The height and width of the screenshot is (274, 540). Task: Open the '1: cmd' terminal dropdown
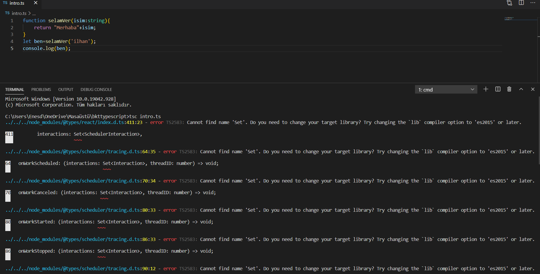pyautogui.click(x=446, y=89)
